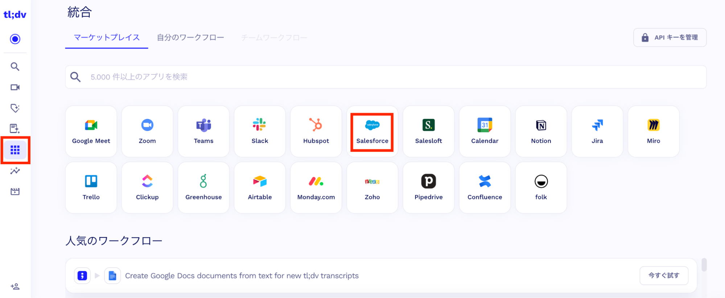725x298 pixels.
Task: Click the tl;dv logo in sidebar
Action: coord(15,15)
